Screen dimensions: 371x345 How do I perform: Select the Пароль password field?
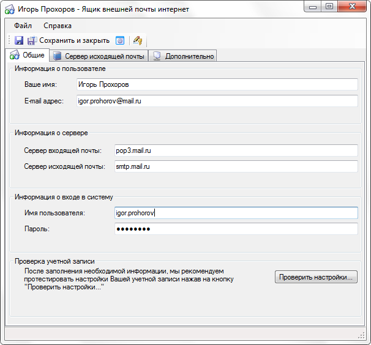pyautogui.click(x=236, y=229)
